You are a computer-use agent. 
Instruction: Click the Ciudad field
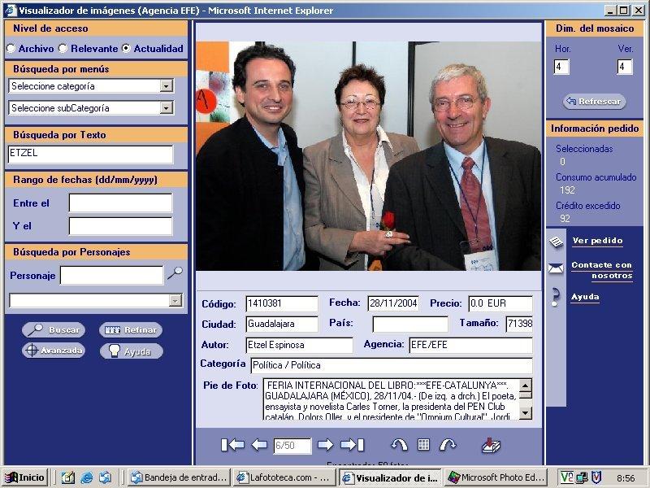(282, 324)
